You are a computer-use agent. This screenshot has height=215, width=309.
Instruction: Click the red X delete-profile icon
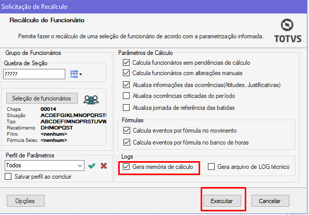click(104, 166)
